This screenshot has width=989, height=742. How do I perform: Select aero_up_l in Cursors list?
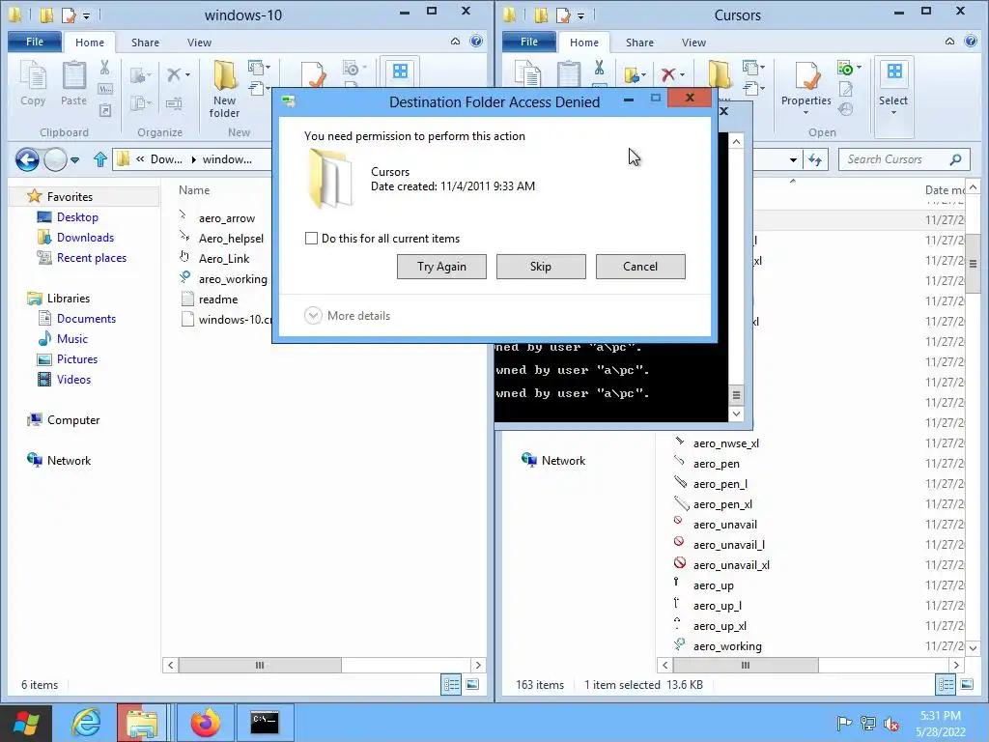point(718,606)
